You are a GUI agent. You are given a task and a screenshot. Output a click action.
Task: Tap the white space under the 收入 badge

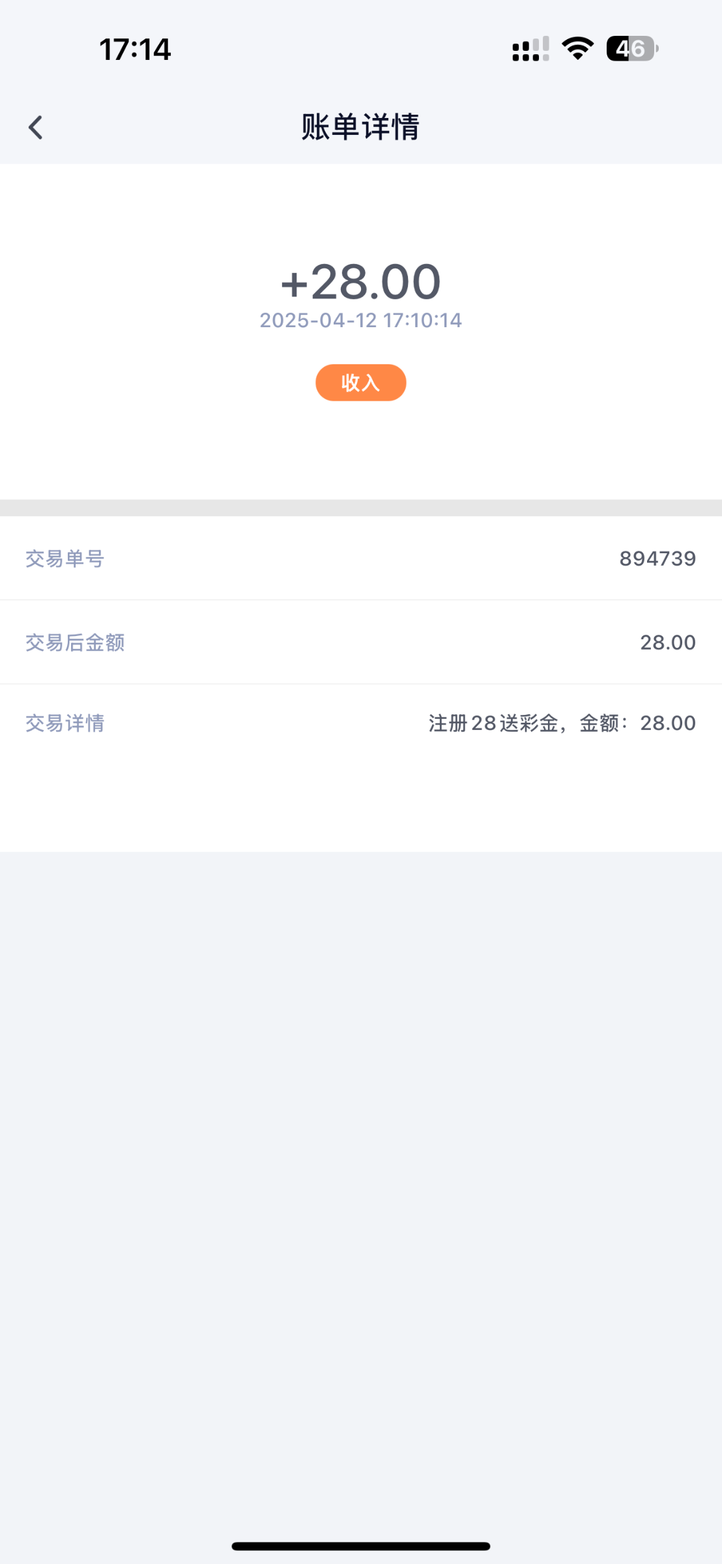pyautogui.click(x=360, y=450)
